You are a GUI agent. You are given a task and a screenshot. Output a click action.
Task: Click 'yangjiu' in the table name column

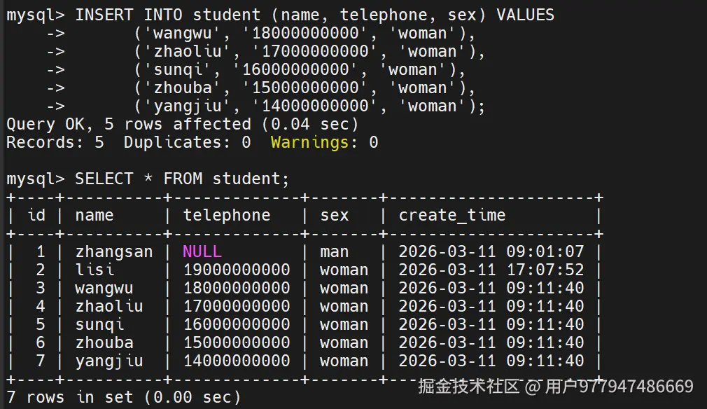(x=109, y=361)
